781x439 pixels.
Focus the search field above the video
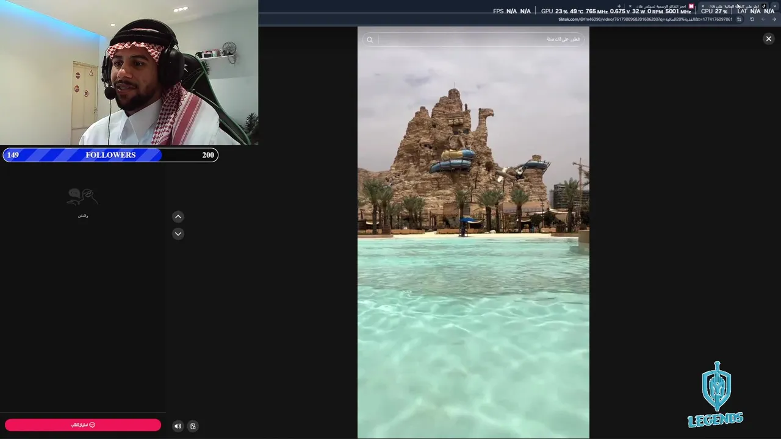473,39
